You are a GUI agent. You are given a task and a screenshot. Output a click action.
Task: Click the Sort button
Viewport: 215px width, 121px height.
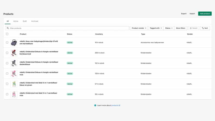point(205,28)
